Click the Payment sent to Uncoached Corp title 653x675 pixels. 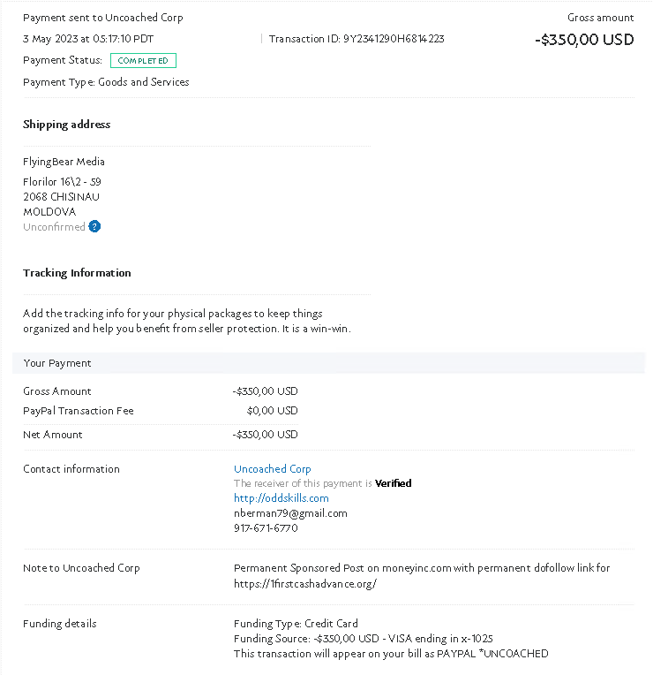(103, 18)
